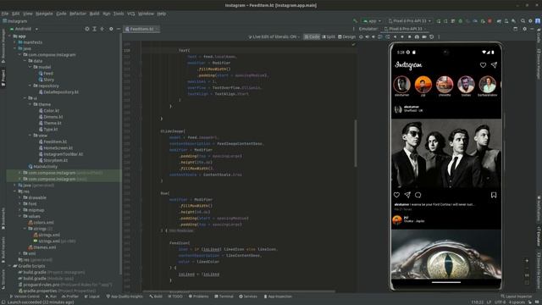Screen dimensions: 542x305
Task: Tap the first story avatar in emulator
Action: pos(401,85)
